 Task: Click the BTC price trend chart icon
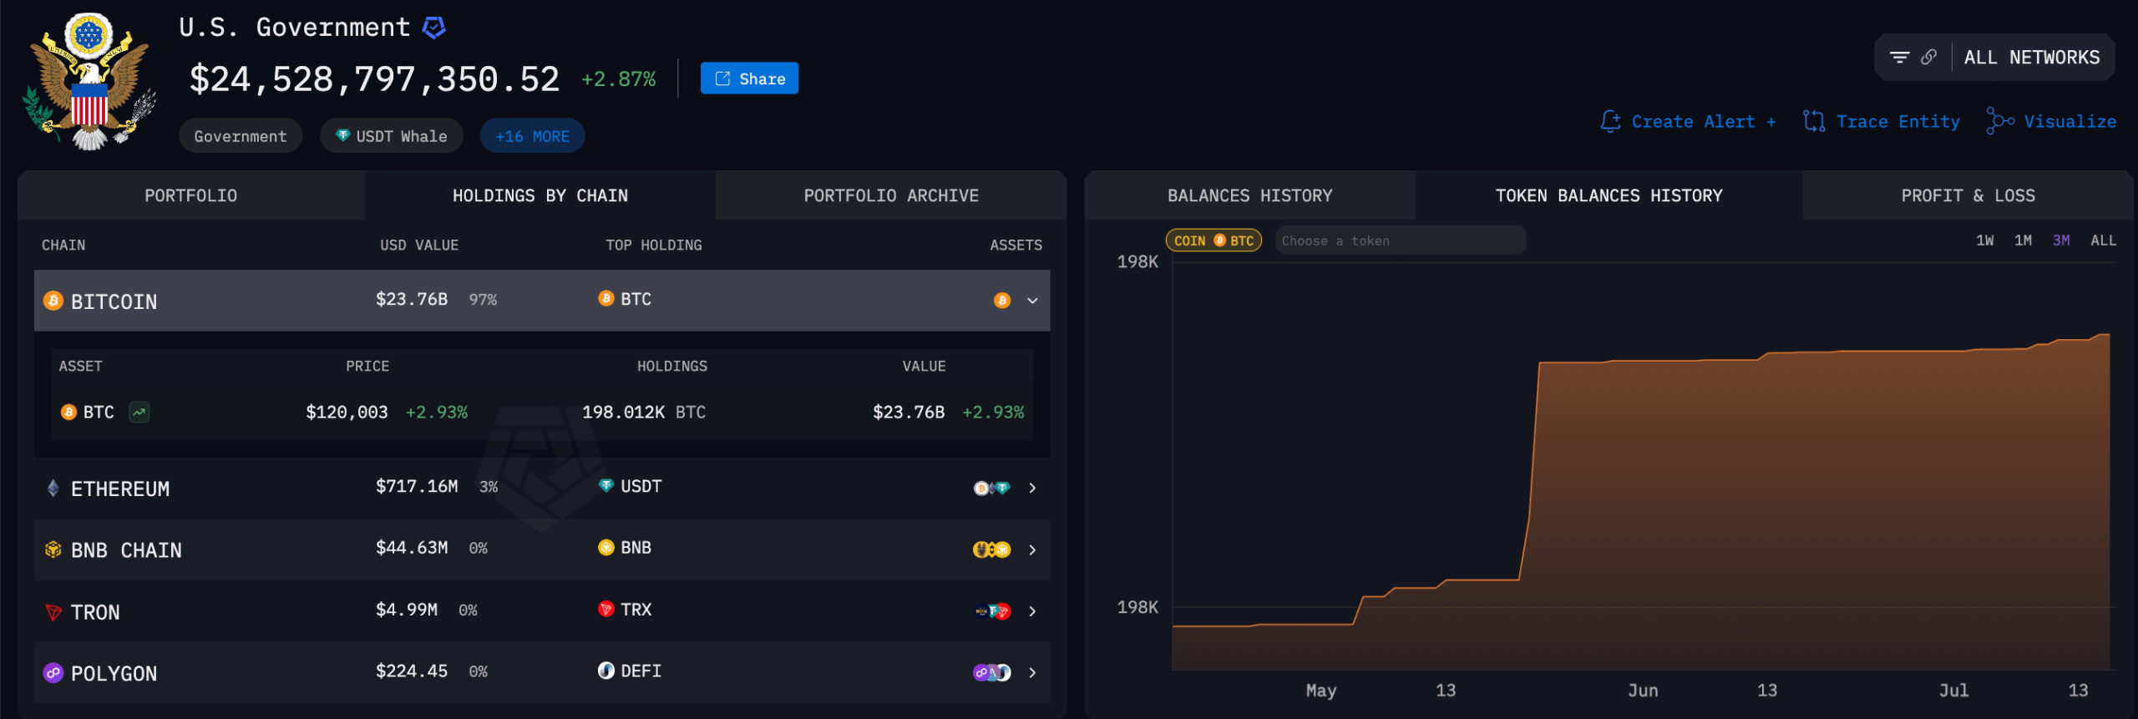pos(139,413)
